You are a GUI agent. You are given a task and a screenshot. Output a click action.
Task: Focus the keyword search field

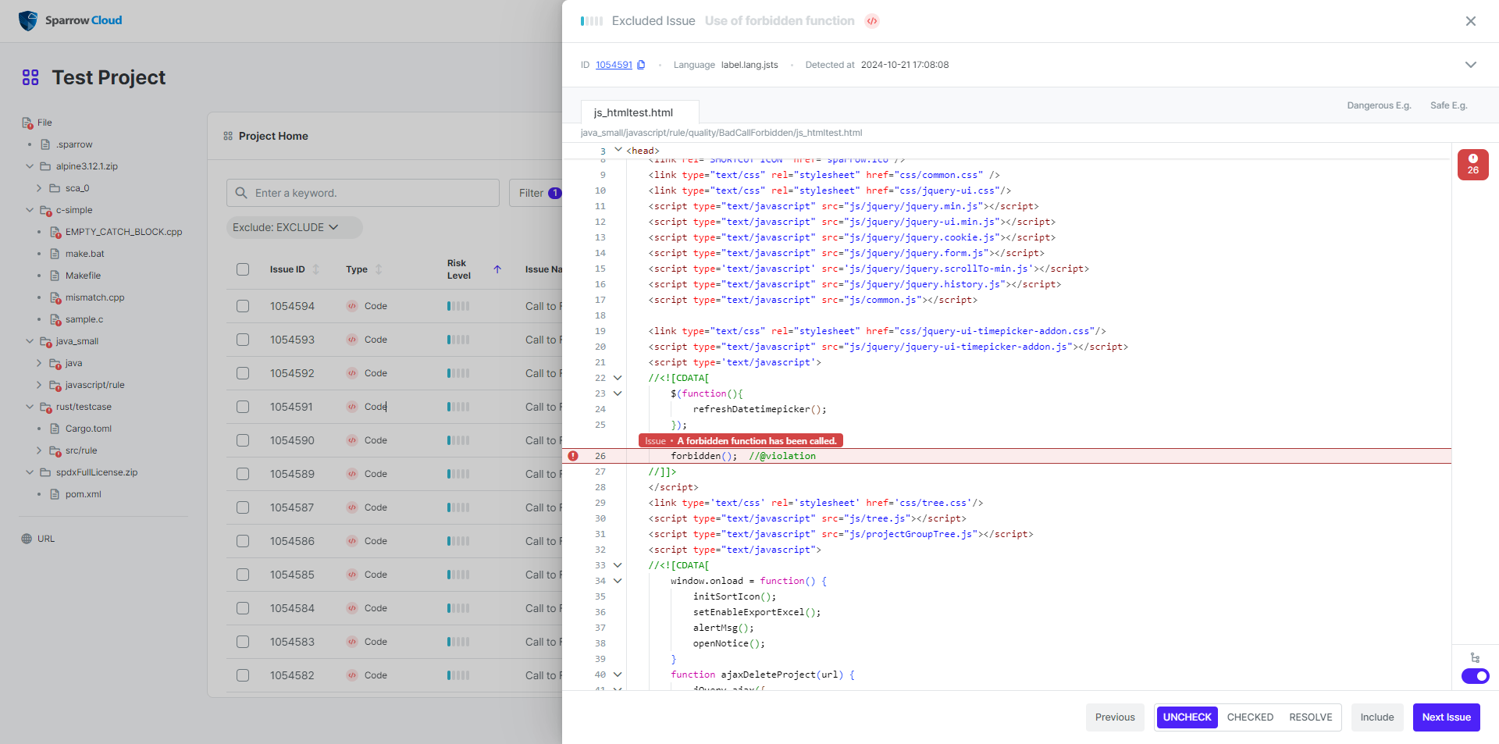(363, 193)
